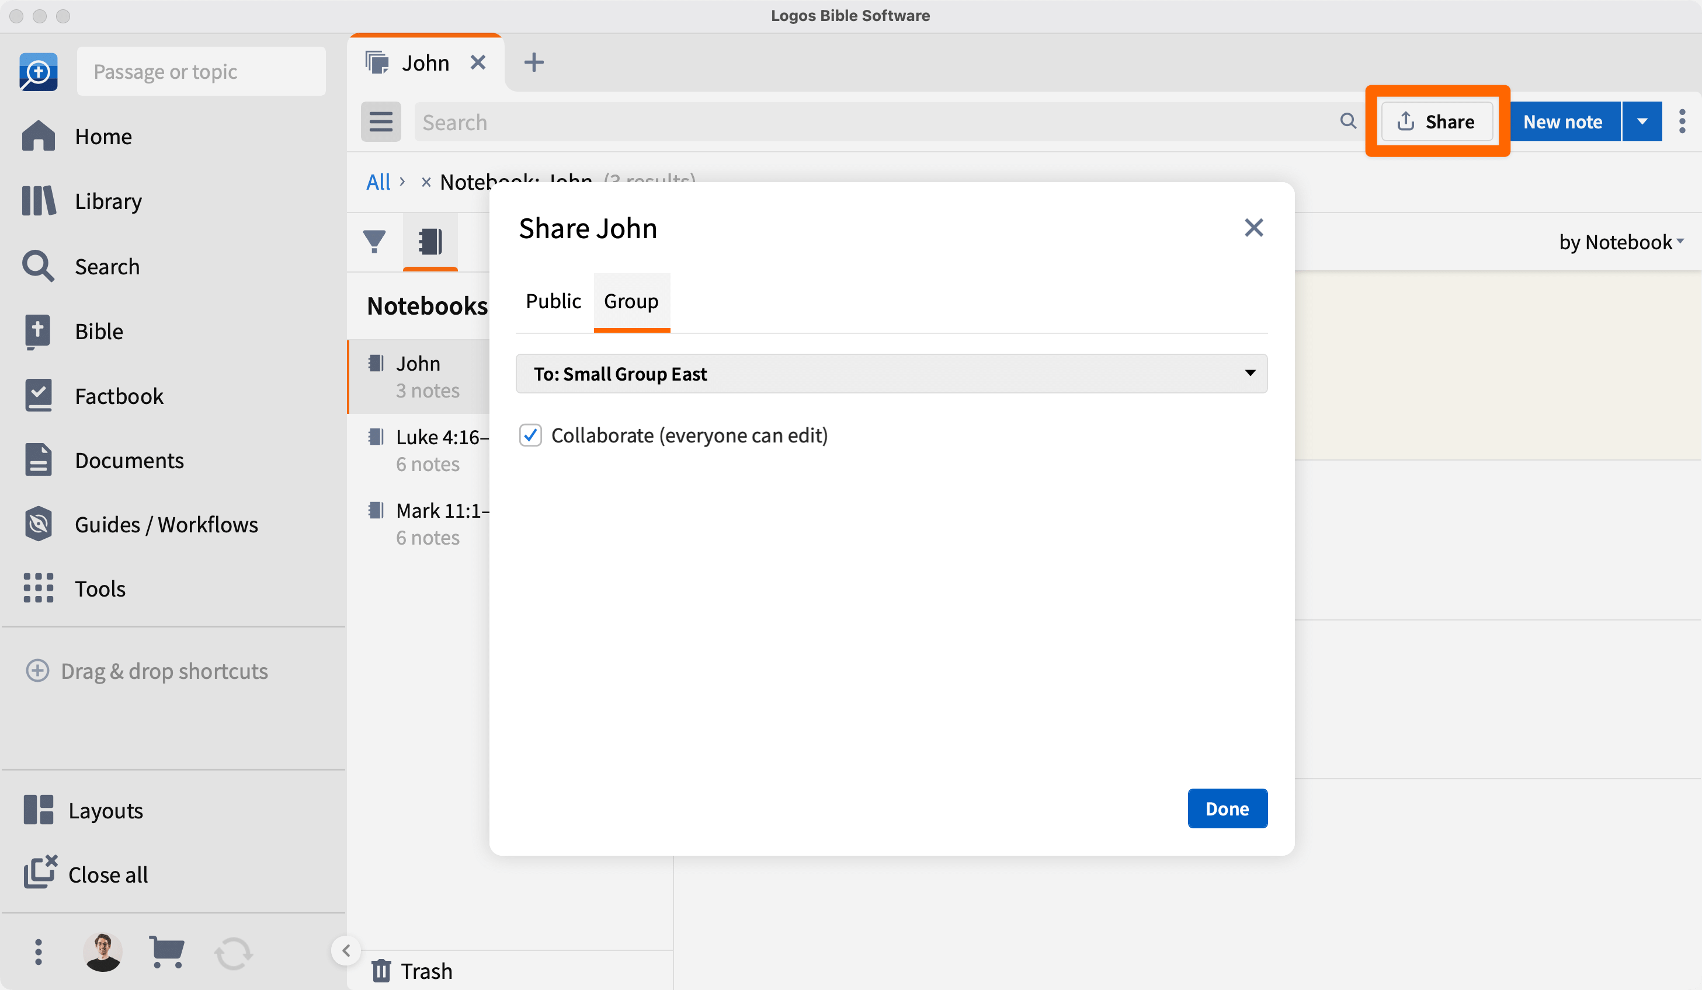1702x990 pixels.
Task: Open the Layouts panel
Action: [x=83, y=810]
